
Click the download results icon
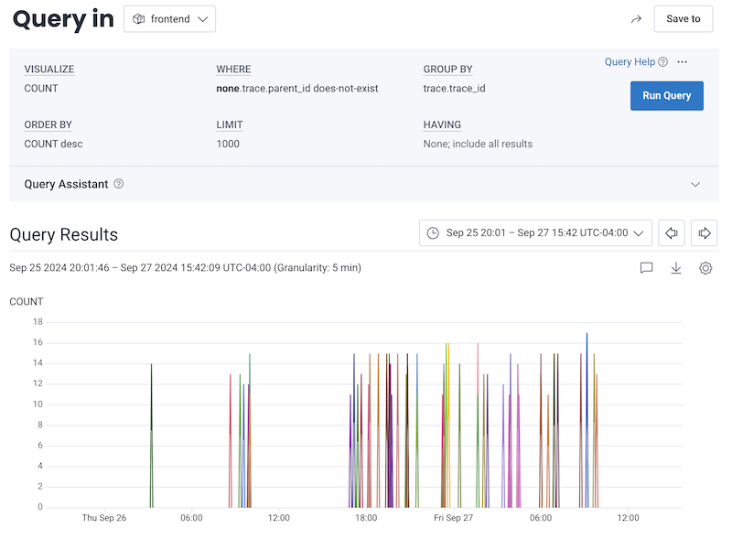coord(676,268)
